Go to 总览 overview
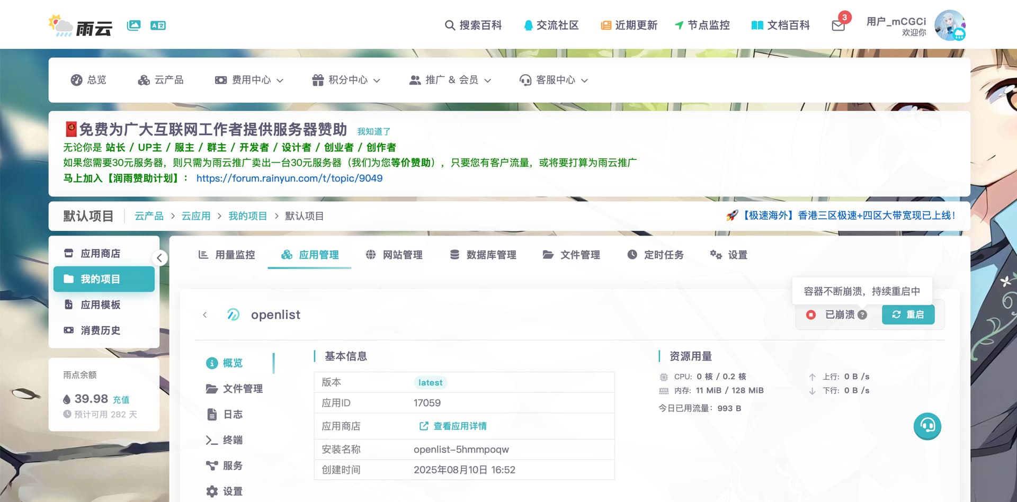This screenshot has width=1017, height=502. click(88, 80)
